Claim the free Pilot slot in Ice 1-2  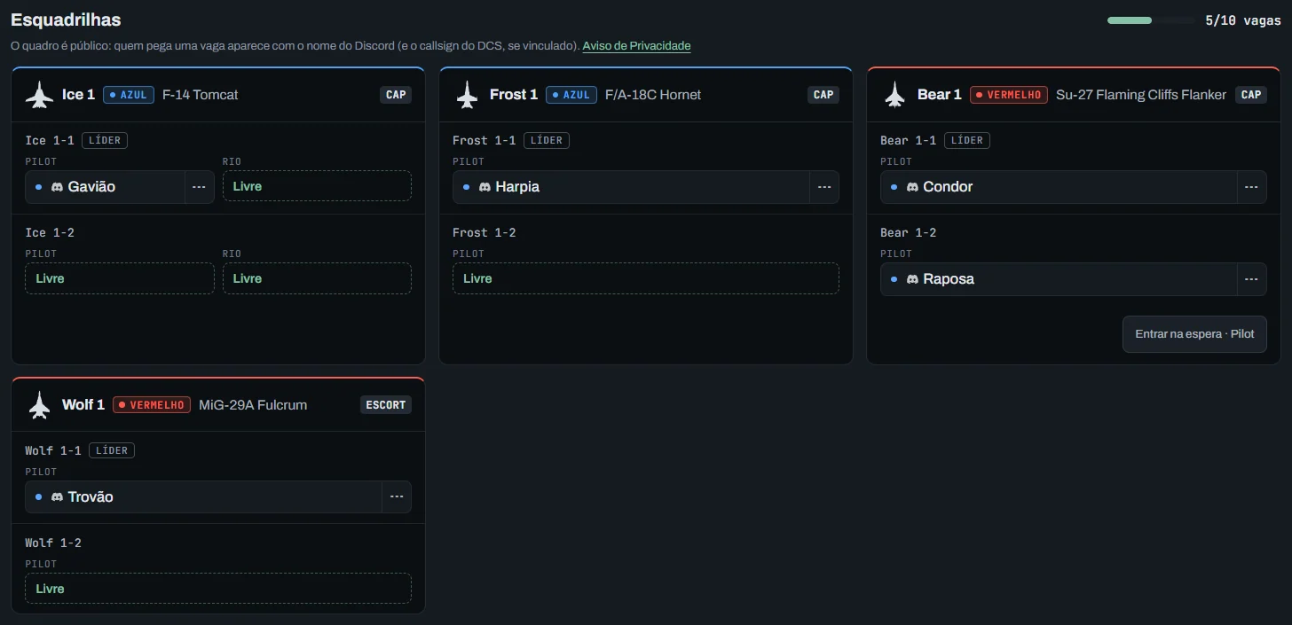point(120,278)
